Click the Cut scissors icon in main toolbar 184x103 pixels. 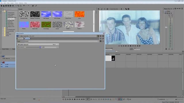[16, 6]
